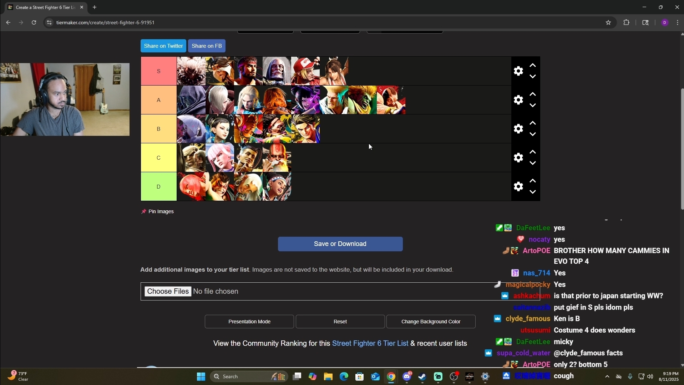Open weather widget showing 73°F Clear
This screenshot has width=684, height=385.
(x=19, y=376)
